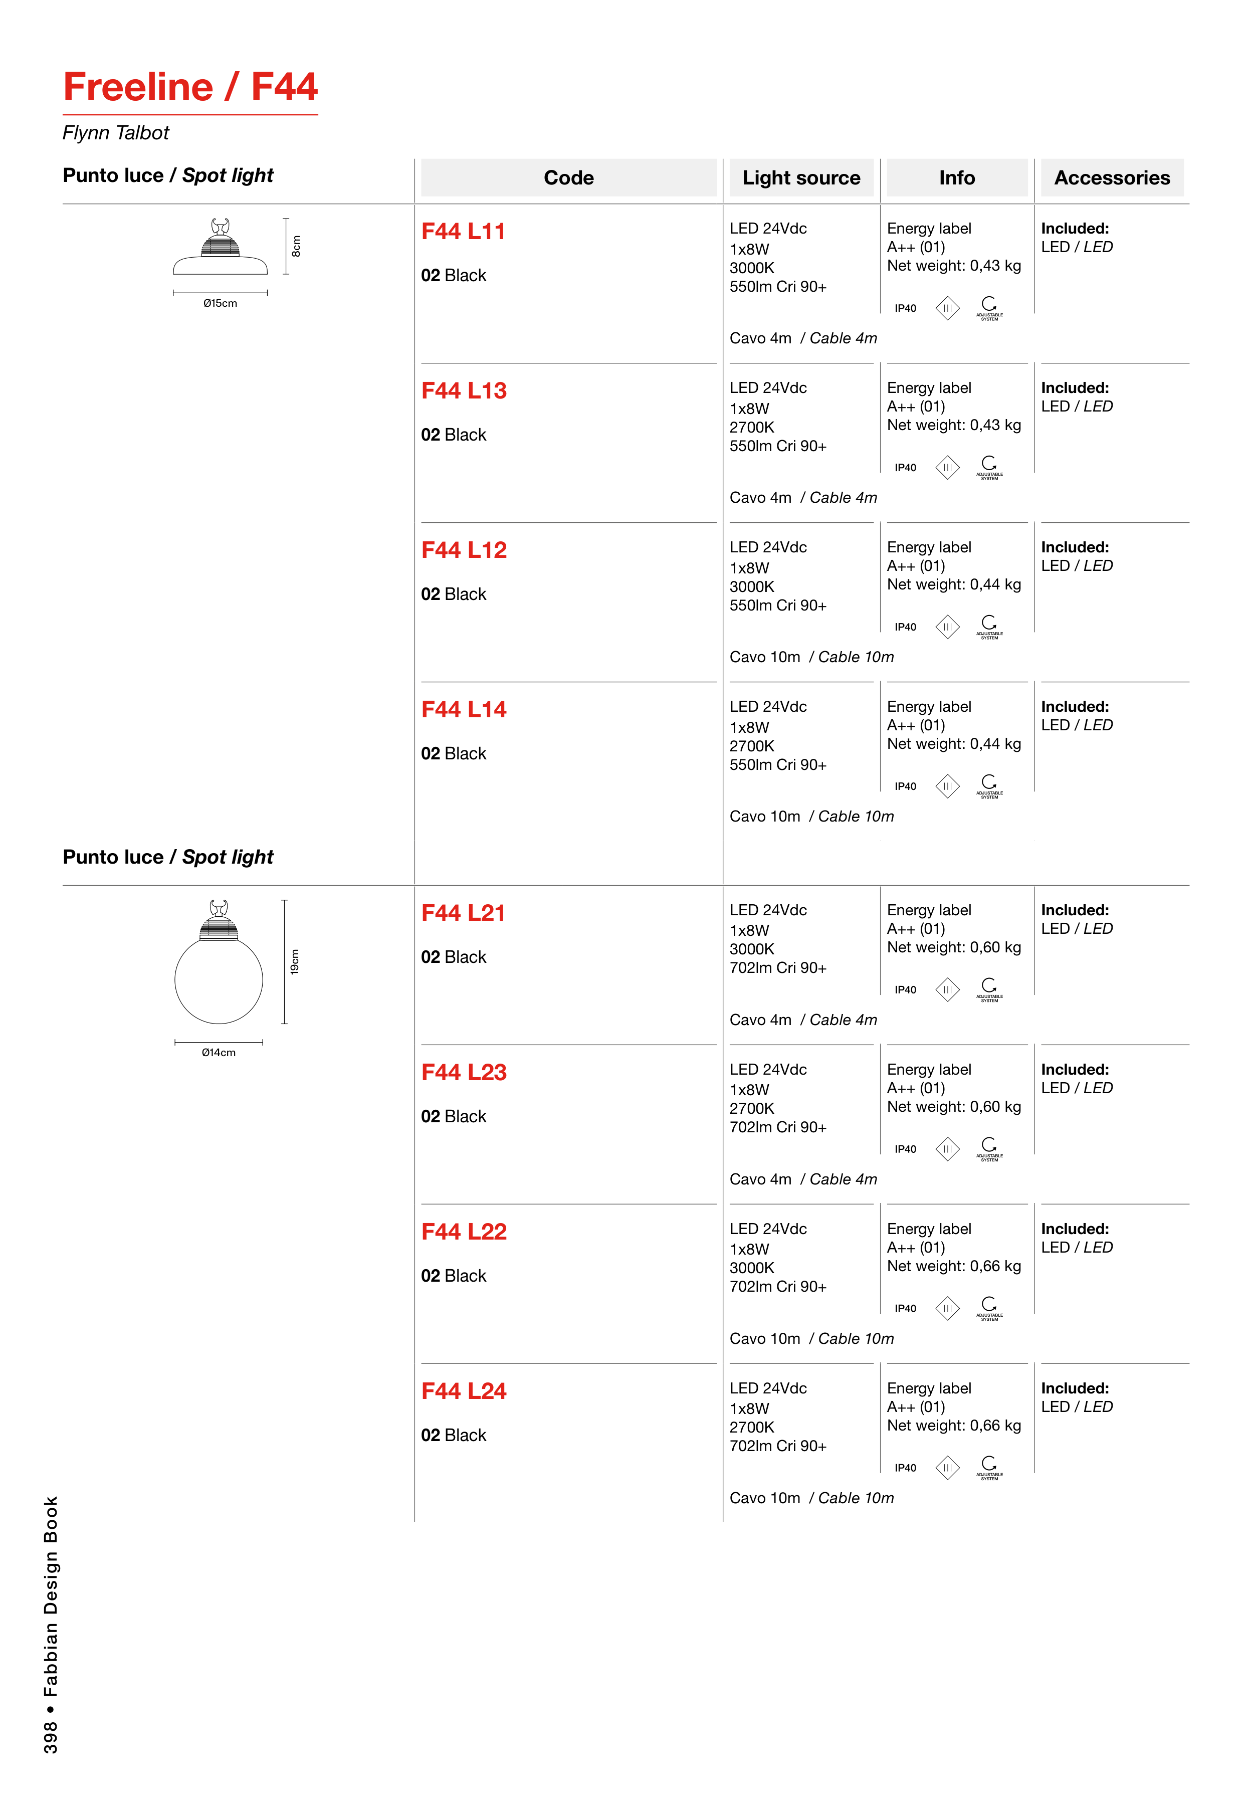Click the Class III diamond icon for F44 L14
The width and height of the screenshot is (1253, 1817).
(948, 786)
